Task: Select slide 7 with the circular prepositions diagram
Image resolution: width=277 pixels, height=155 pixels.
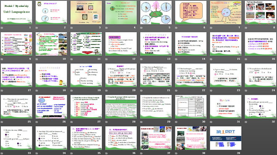Action: (226, 13)
